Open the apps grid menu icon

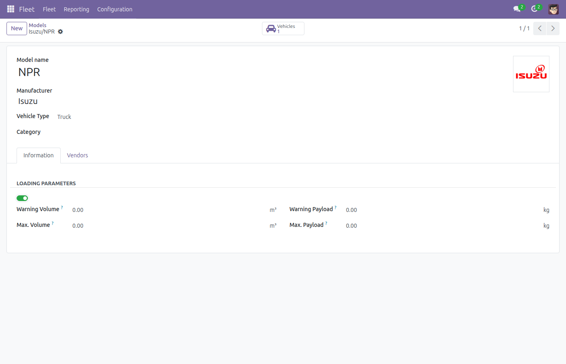tap(11, 9)
